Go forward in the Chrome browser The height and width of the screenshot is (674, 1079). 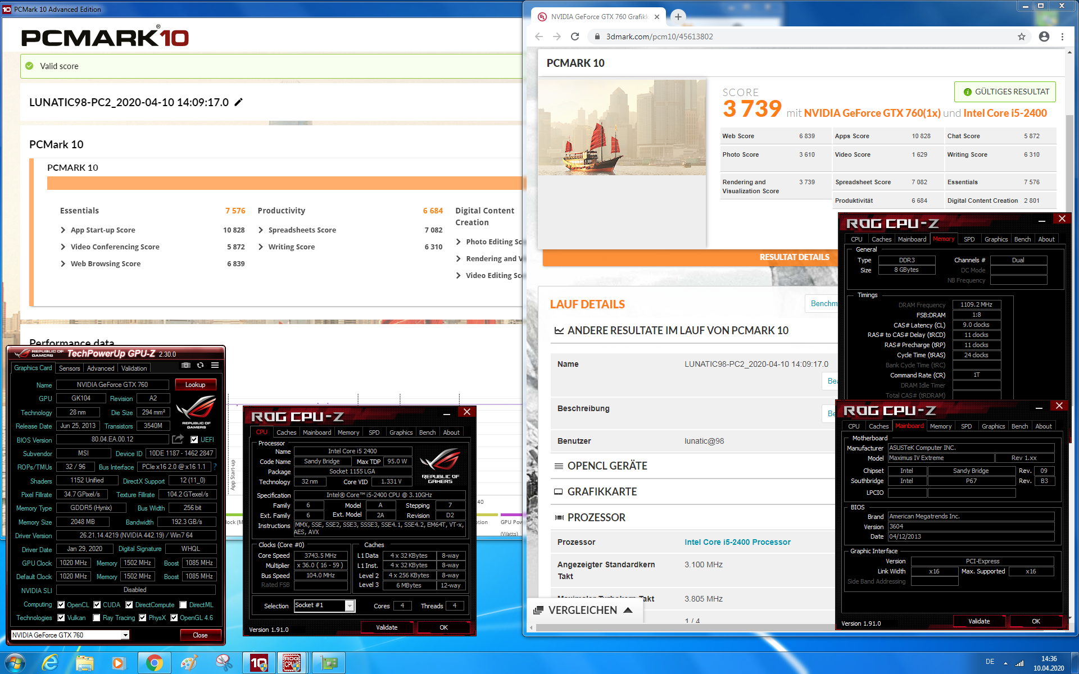coord(557,37)
